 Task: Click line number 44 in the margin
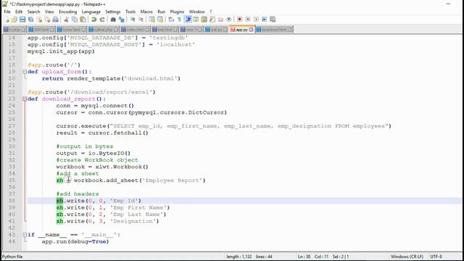pyautogui.click(x=12, y=241)
